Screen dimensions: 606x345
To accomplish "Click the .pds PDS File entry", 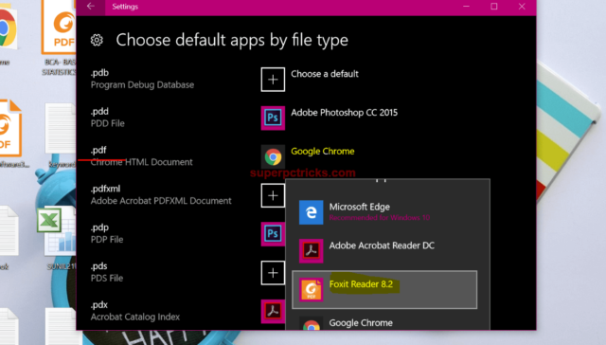I will [x=107, y=272].
